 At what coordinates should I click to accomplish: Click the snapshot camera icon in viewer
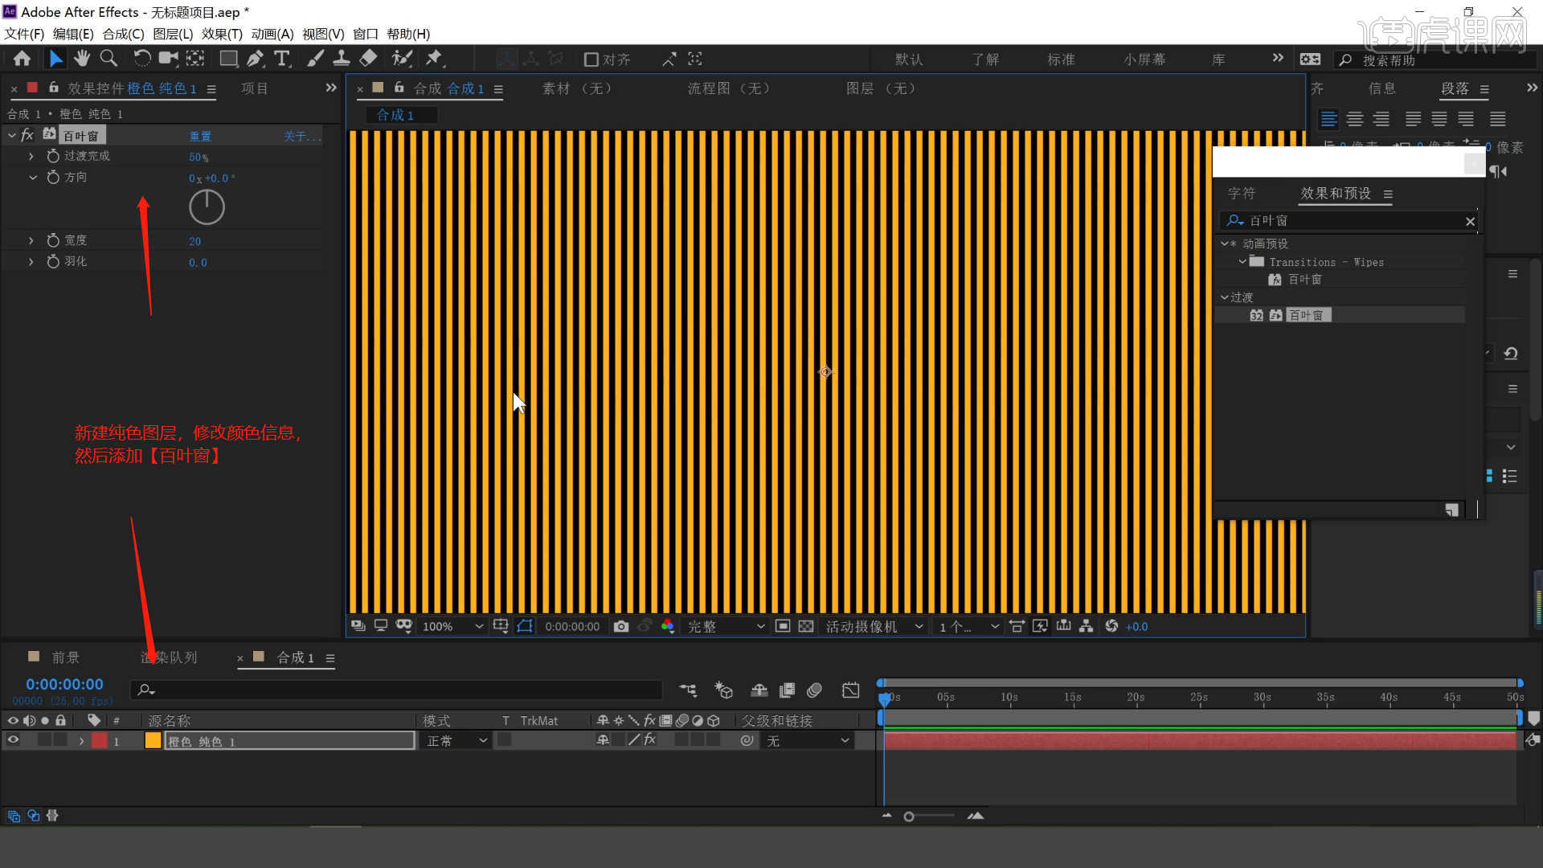click(x=621, y=626)
